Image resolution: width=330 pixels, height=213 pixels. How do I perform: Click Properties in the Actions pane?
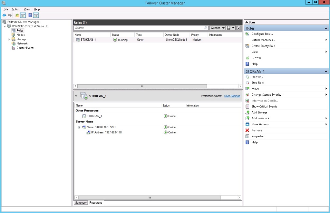pos(258,136)
